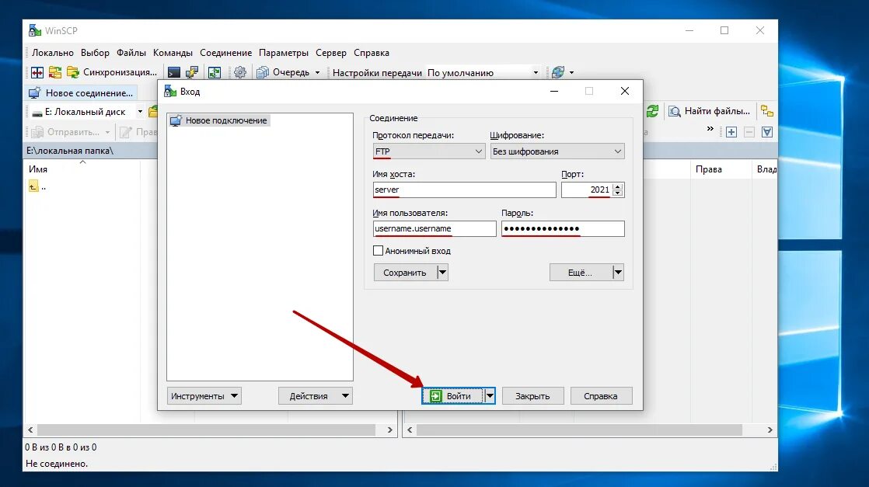
Task: Click the Имя пользователя field
Action: click(434, 228)
